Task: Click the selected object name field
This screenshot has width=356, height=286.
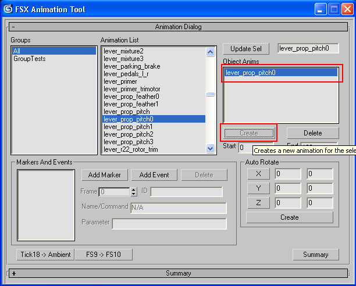Action: (308, 48)
